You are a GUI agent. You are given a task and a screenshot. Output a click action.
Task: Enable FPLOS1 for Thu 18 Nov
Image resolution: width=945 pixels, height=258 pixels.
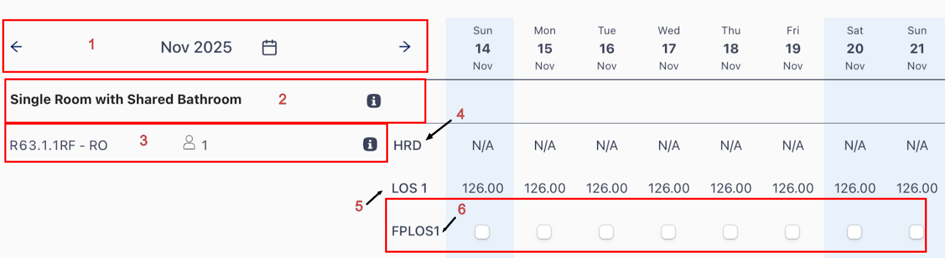pos(730,232)
